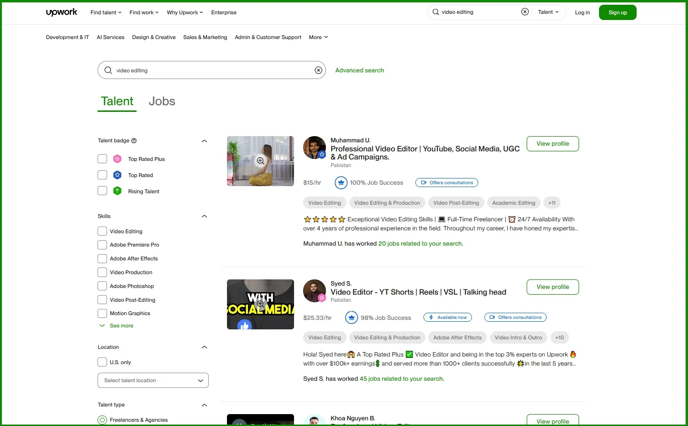688x426 pixels.
Task: Open the Find talent menu
Action: [106, 12]
